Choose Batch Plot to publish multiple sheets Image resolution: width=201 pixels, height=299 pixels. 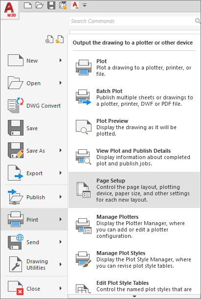pos(134,97)
